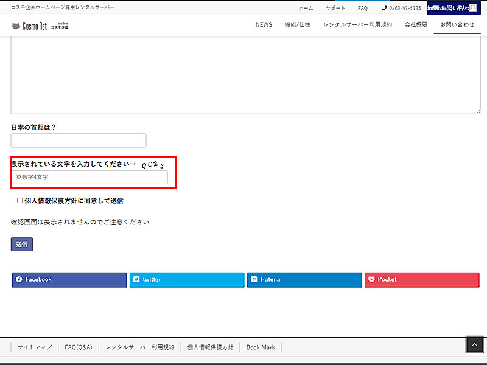Screen dimensions: 487x365
Task: Open the FAQ(Q&A) footer link
Action: 79,347
